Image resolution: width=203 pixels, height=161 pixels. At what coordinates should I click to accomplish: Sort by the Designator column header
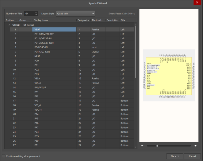click(x=83, y=20)
